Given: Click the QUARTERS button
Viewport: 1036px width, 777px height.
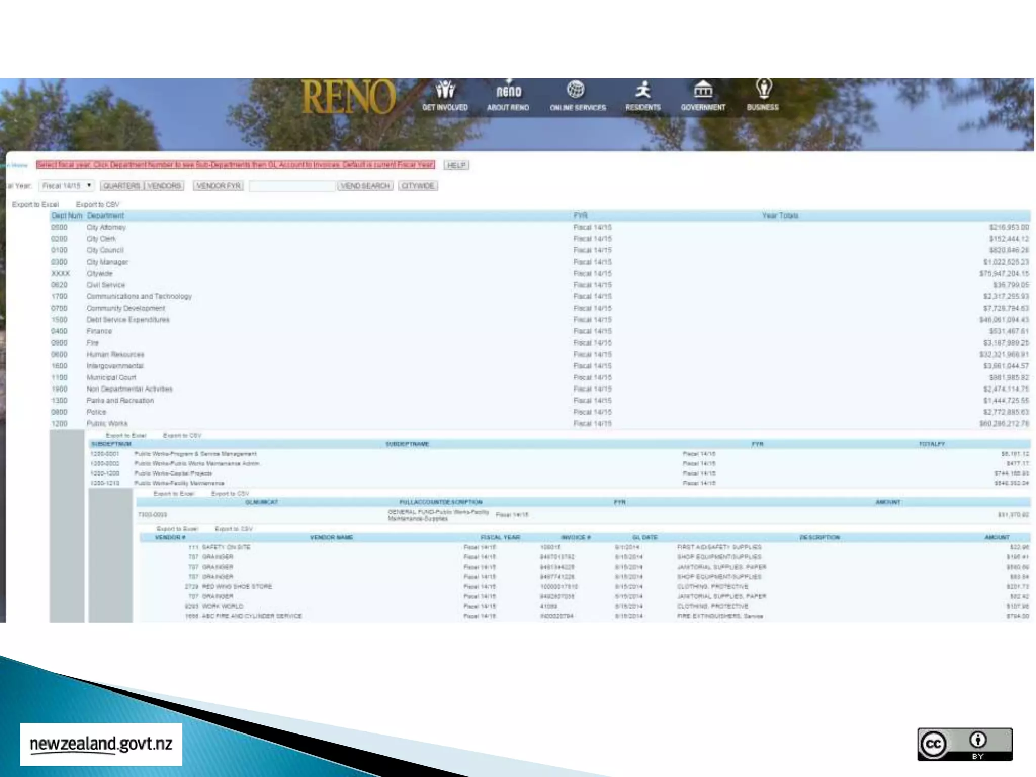Looking at the screenshot, I should coord(122,186).
